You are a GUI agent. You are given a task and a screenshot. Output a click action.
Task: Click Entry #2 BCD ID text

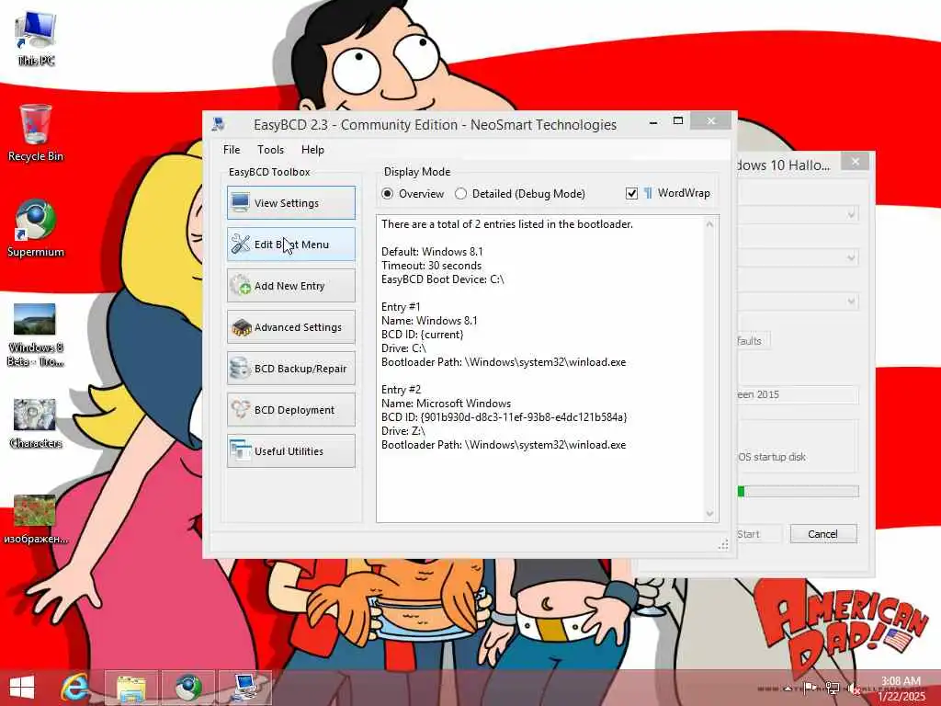[505, 417]
